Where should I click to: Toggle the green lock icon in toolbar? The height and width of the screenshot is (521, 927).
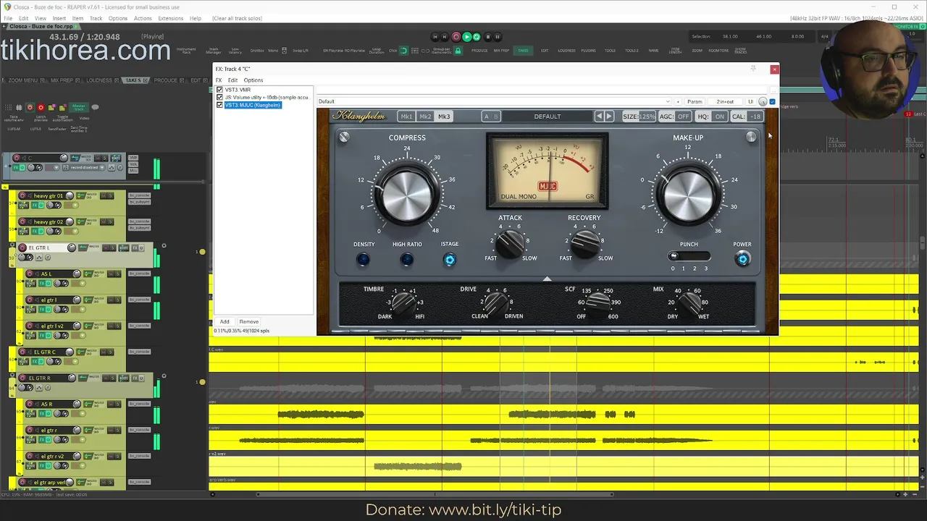coord(458,51)
